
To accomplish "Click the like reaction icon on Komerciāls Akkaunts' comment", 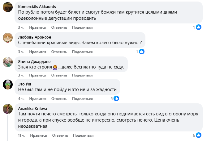I will coord(199,27).
